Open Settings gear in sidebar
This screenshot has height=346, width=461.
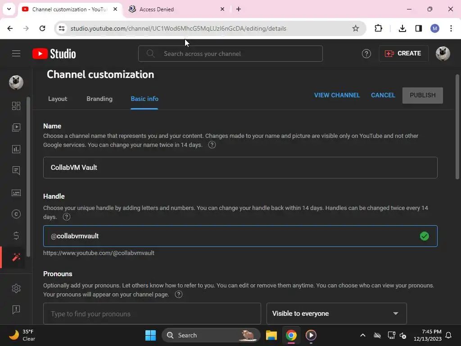coord(16,288)
